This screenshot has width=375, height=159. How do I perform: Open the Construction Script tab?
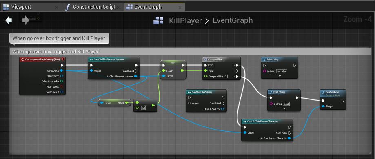(93, 7)
